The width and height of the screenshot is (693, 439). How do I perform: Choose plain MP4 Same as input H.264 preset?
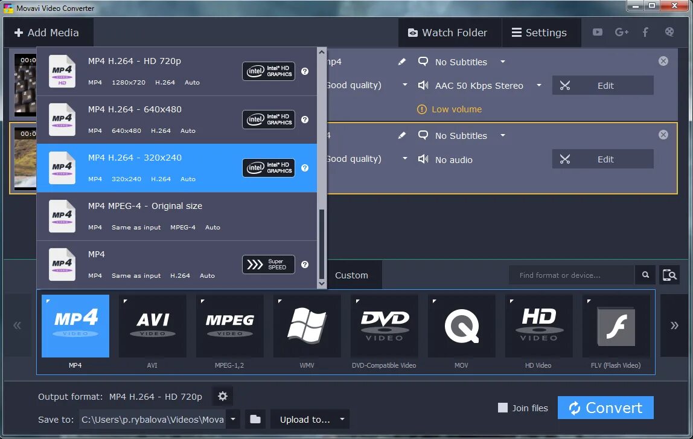coord(177,264)
